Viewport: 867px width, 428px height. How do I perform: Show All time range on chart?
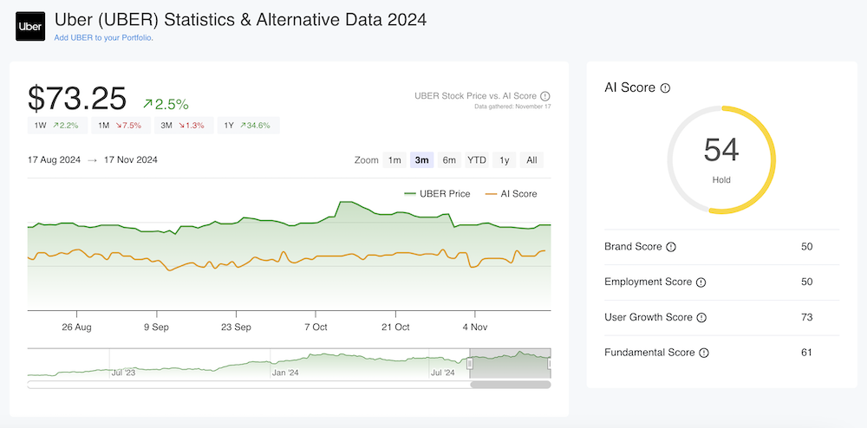[x=531, y=160]
